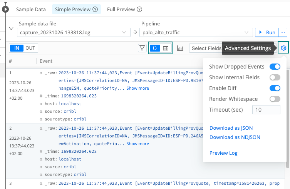This screenshot has height=189, width=290.
Task: Switch to table view icon
Action: click(x=166, y=48)
